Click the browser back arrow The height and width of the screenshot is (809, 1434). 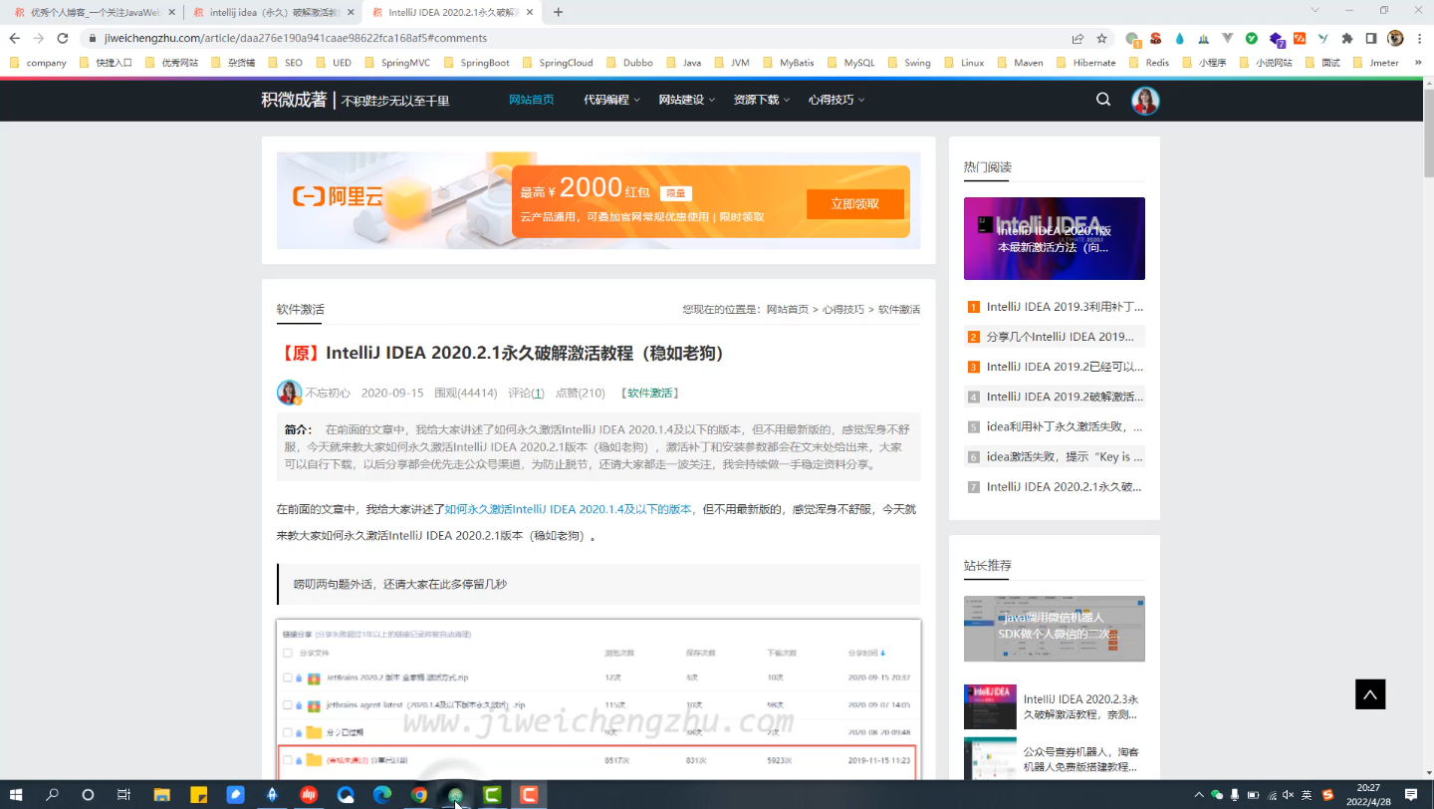click(x=14, y=38)
